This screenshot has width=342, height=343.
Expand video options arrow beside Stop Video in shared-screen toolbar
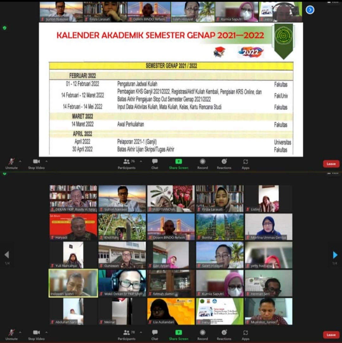[46, 161]
